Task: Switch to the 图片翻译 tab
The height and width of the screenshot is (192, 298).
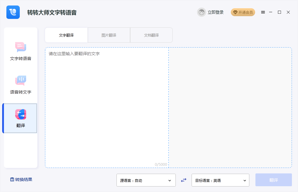Action: [109, 35]
